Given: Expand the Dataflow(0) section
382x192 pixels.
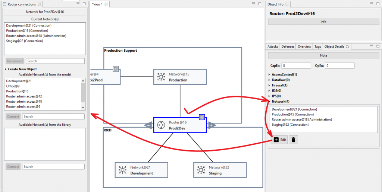Looking at the screenshot, I should click(269, 80).
